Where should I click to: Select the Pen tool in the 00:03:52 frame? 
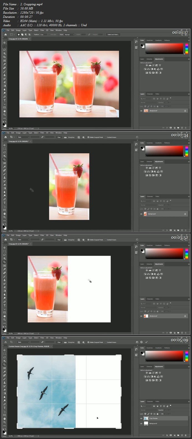[4, 302]
